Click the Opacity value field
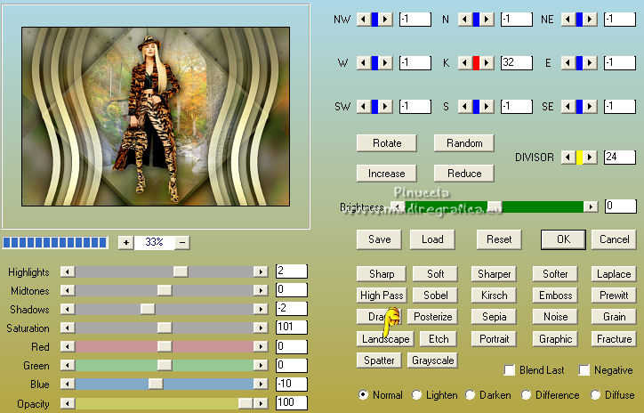Image resolution: width=644 pixels, height=413 pixels. tap(292, 403)
